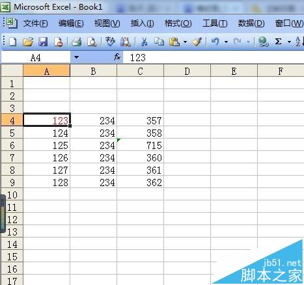Open the 窗口(W) menu
The width and height of the screenshot is (304, 285).
point(289,23)
